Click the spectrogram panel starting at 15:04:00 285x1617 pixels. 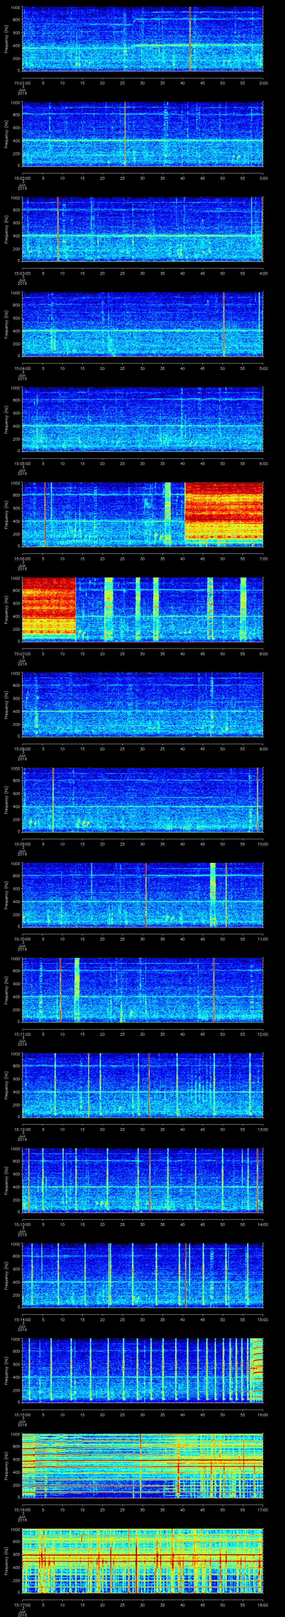pyautogui.click(x=143, y=324)
